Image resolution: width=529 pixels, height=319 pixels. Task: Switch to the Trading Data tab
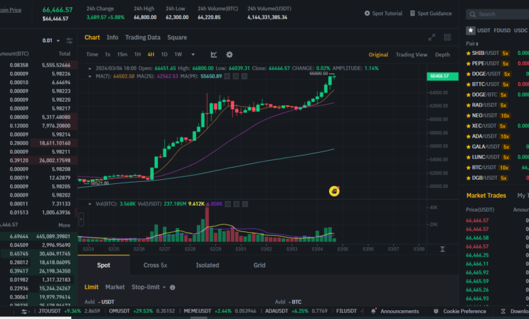point(142,37)
